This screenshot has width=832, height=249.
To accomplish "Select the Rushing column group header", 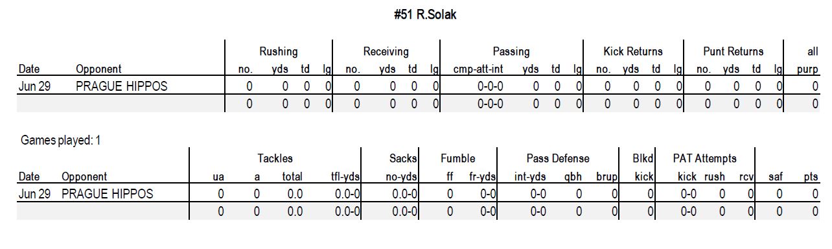I will point(279,52).
